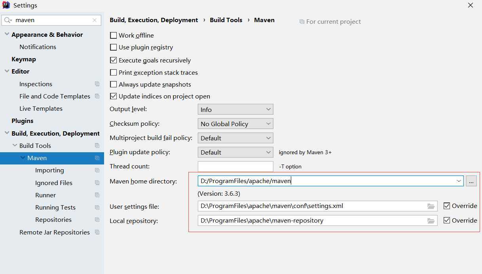482x274 pixels.
Task: Open the Runner settings page
Action: 46,195
